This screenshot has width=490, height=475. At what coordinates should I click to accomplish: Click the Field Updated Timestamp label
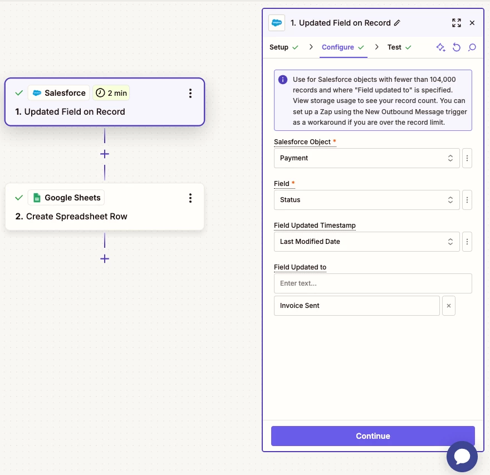tap(315, 226)
